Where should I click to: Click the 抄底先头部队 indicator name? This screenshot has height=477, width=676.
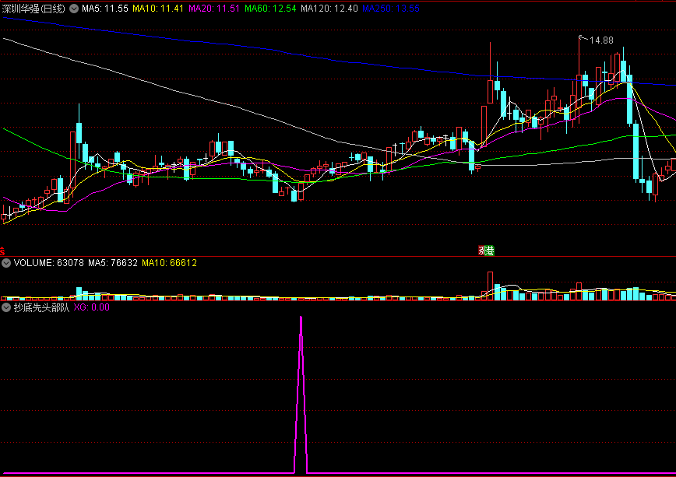tap(41, 307)
